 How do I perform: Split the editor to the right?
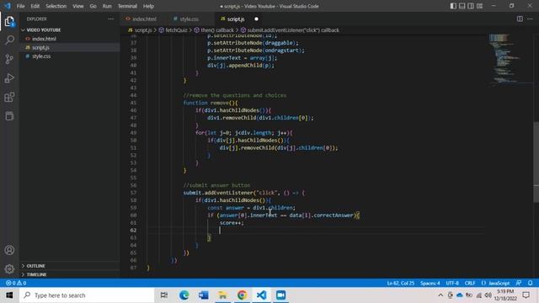click(520, 19)
